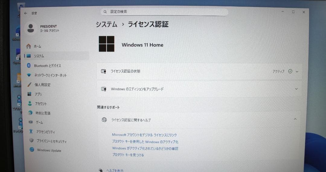Open Microsoft アカウントをデジタル ライセンスにリンク link
The image size is (326, 172).
tap(145, 135)
